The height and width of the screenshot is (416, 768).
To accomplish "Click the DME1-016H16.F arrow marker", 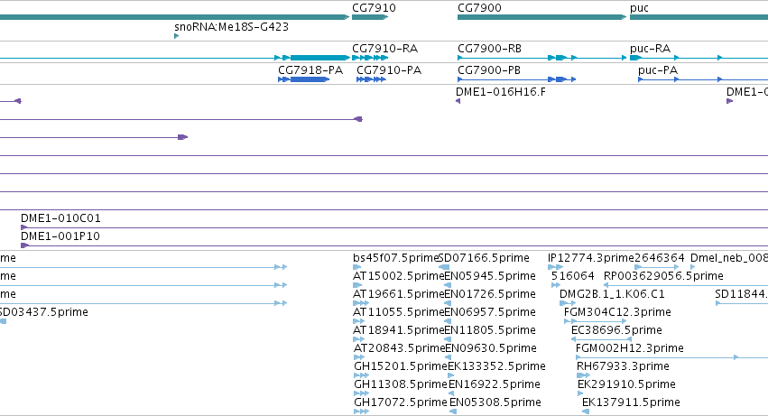I will click(x=458, y=101).
